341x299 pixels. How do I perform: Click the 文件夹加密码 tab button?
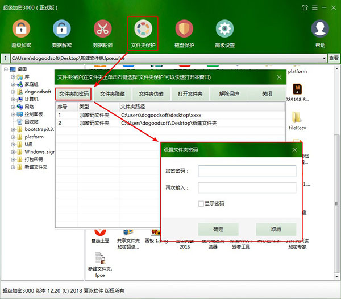pyautogui.click(x=74, y=94)
